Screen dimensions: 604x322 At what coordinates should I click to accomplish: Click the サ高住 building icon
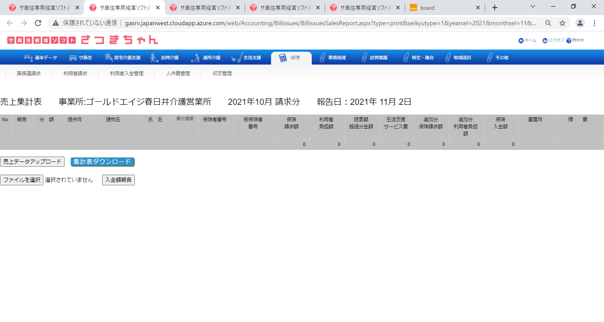pyautogui.click(x=73, y=57)
